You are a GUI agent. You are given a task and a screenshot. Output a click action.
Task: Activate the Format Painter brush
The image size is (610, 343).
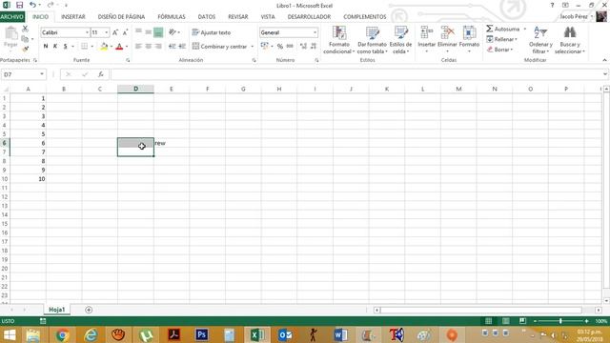click(x=26, y=49)
